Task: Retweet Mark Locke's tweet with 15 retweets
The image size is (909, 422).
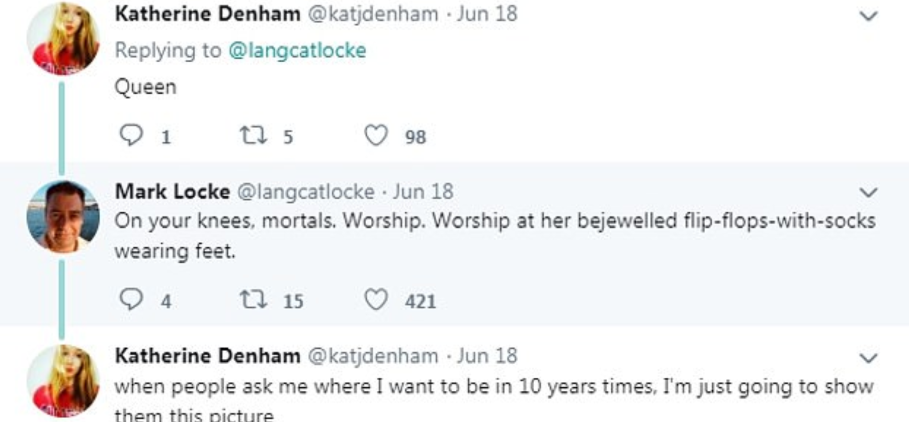Action: point(253,299)
